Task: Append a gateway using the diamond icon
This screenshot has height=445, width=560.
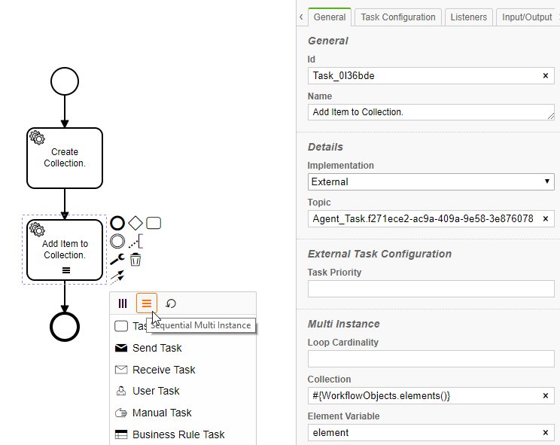Action: pos(135,223)
